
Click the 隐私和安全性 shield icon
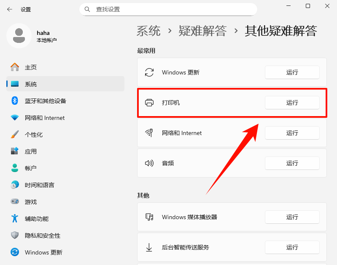(x=15, y=235)
